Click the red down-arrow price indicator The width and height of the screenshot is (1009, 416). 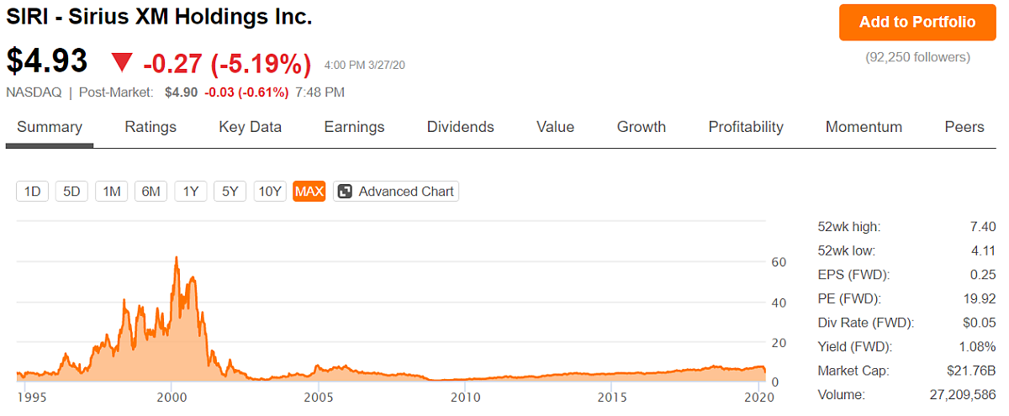(x=122, y=63)
